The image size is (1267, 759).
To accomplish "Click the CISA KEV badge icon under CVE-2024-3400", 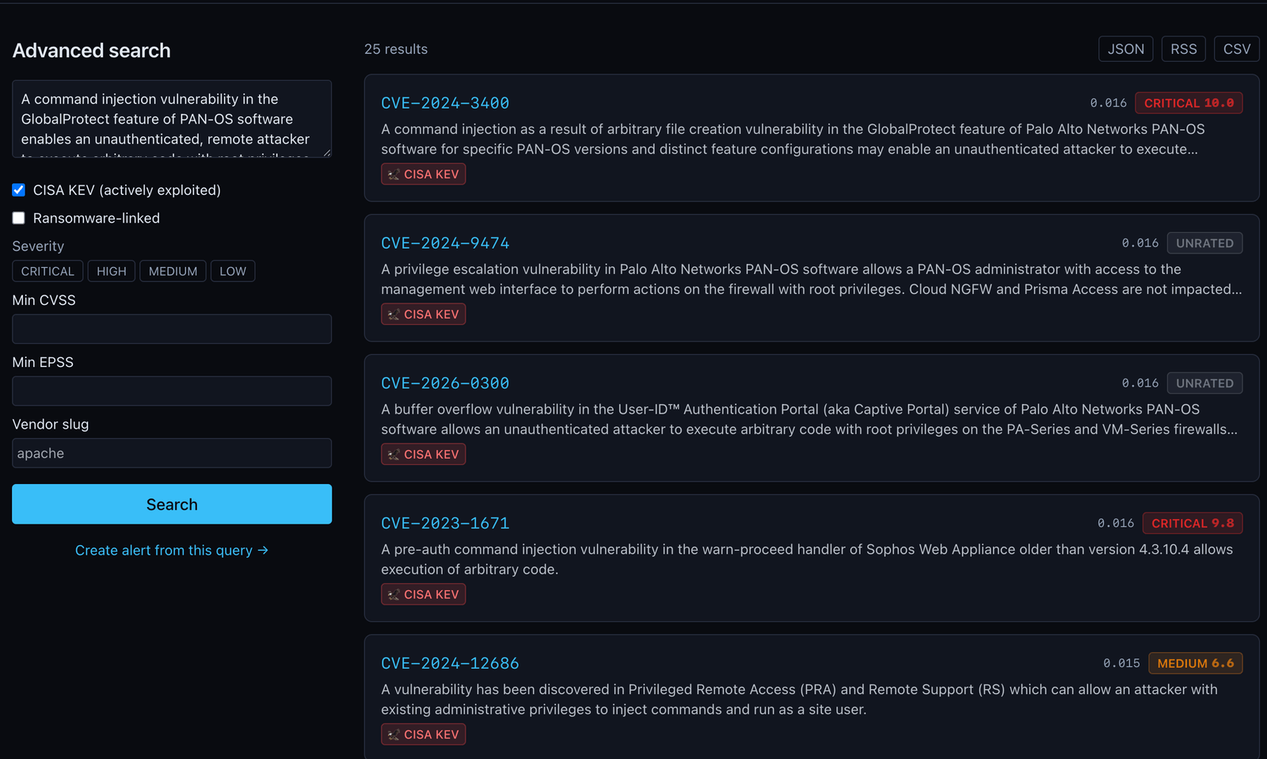I will 394,174.
